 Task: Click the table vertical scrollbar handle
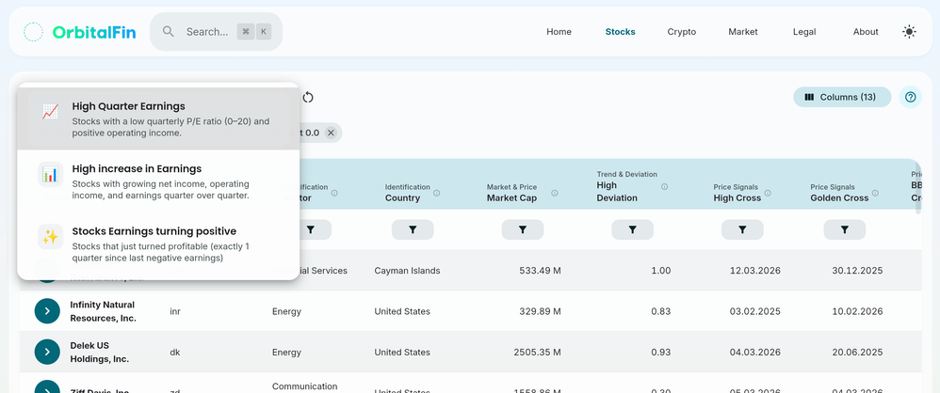(918, 187)
